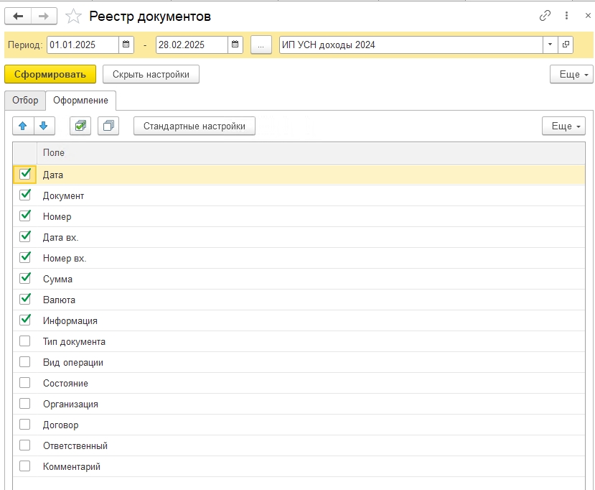This screenshot has width=595, height=490.
Task: Click the period end date field
Action: 192,45
